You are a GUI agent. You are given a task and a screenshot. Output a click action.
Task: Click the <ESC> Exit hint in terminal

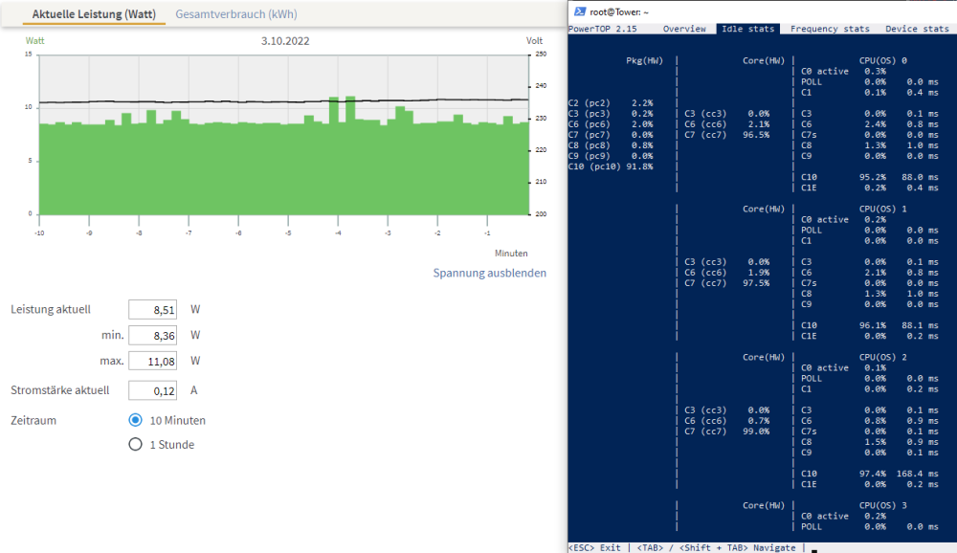594,547
